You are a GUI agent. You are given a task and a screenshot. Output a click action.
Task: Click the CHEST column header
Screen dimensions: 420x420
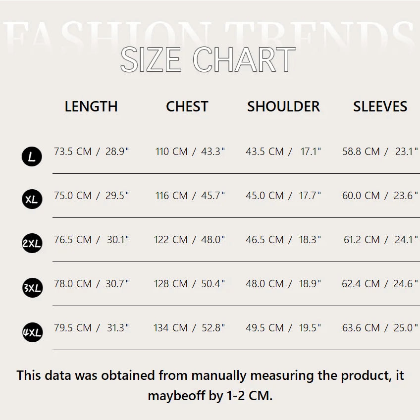point(187,106)
